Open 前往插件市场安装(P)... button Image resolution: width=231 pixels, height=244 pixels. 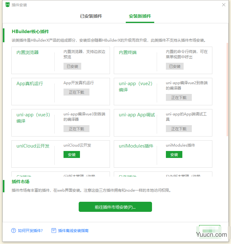coord(115,207)
